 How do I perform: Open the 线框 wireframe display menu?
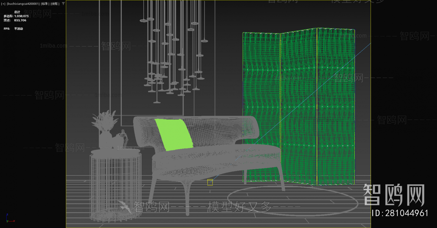[x=55, y=4]
